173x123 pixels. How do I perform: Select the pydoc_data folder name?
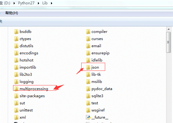tap(102, 89)
